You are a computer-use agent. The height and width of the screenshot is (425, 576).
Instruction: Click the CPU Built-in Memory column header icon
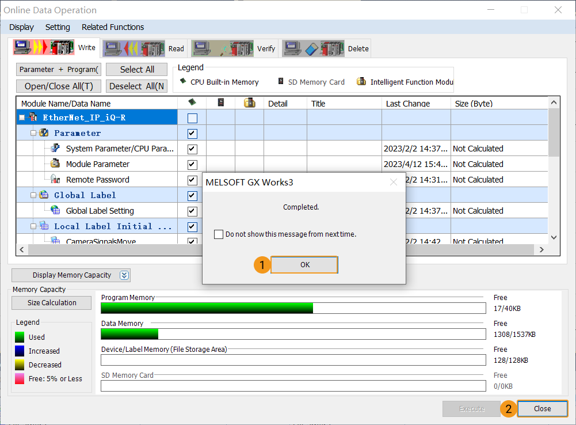[x=191, y=103]
